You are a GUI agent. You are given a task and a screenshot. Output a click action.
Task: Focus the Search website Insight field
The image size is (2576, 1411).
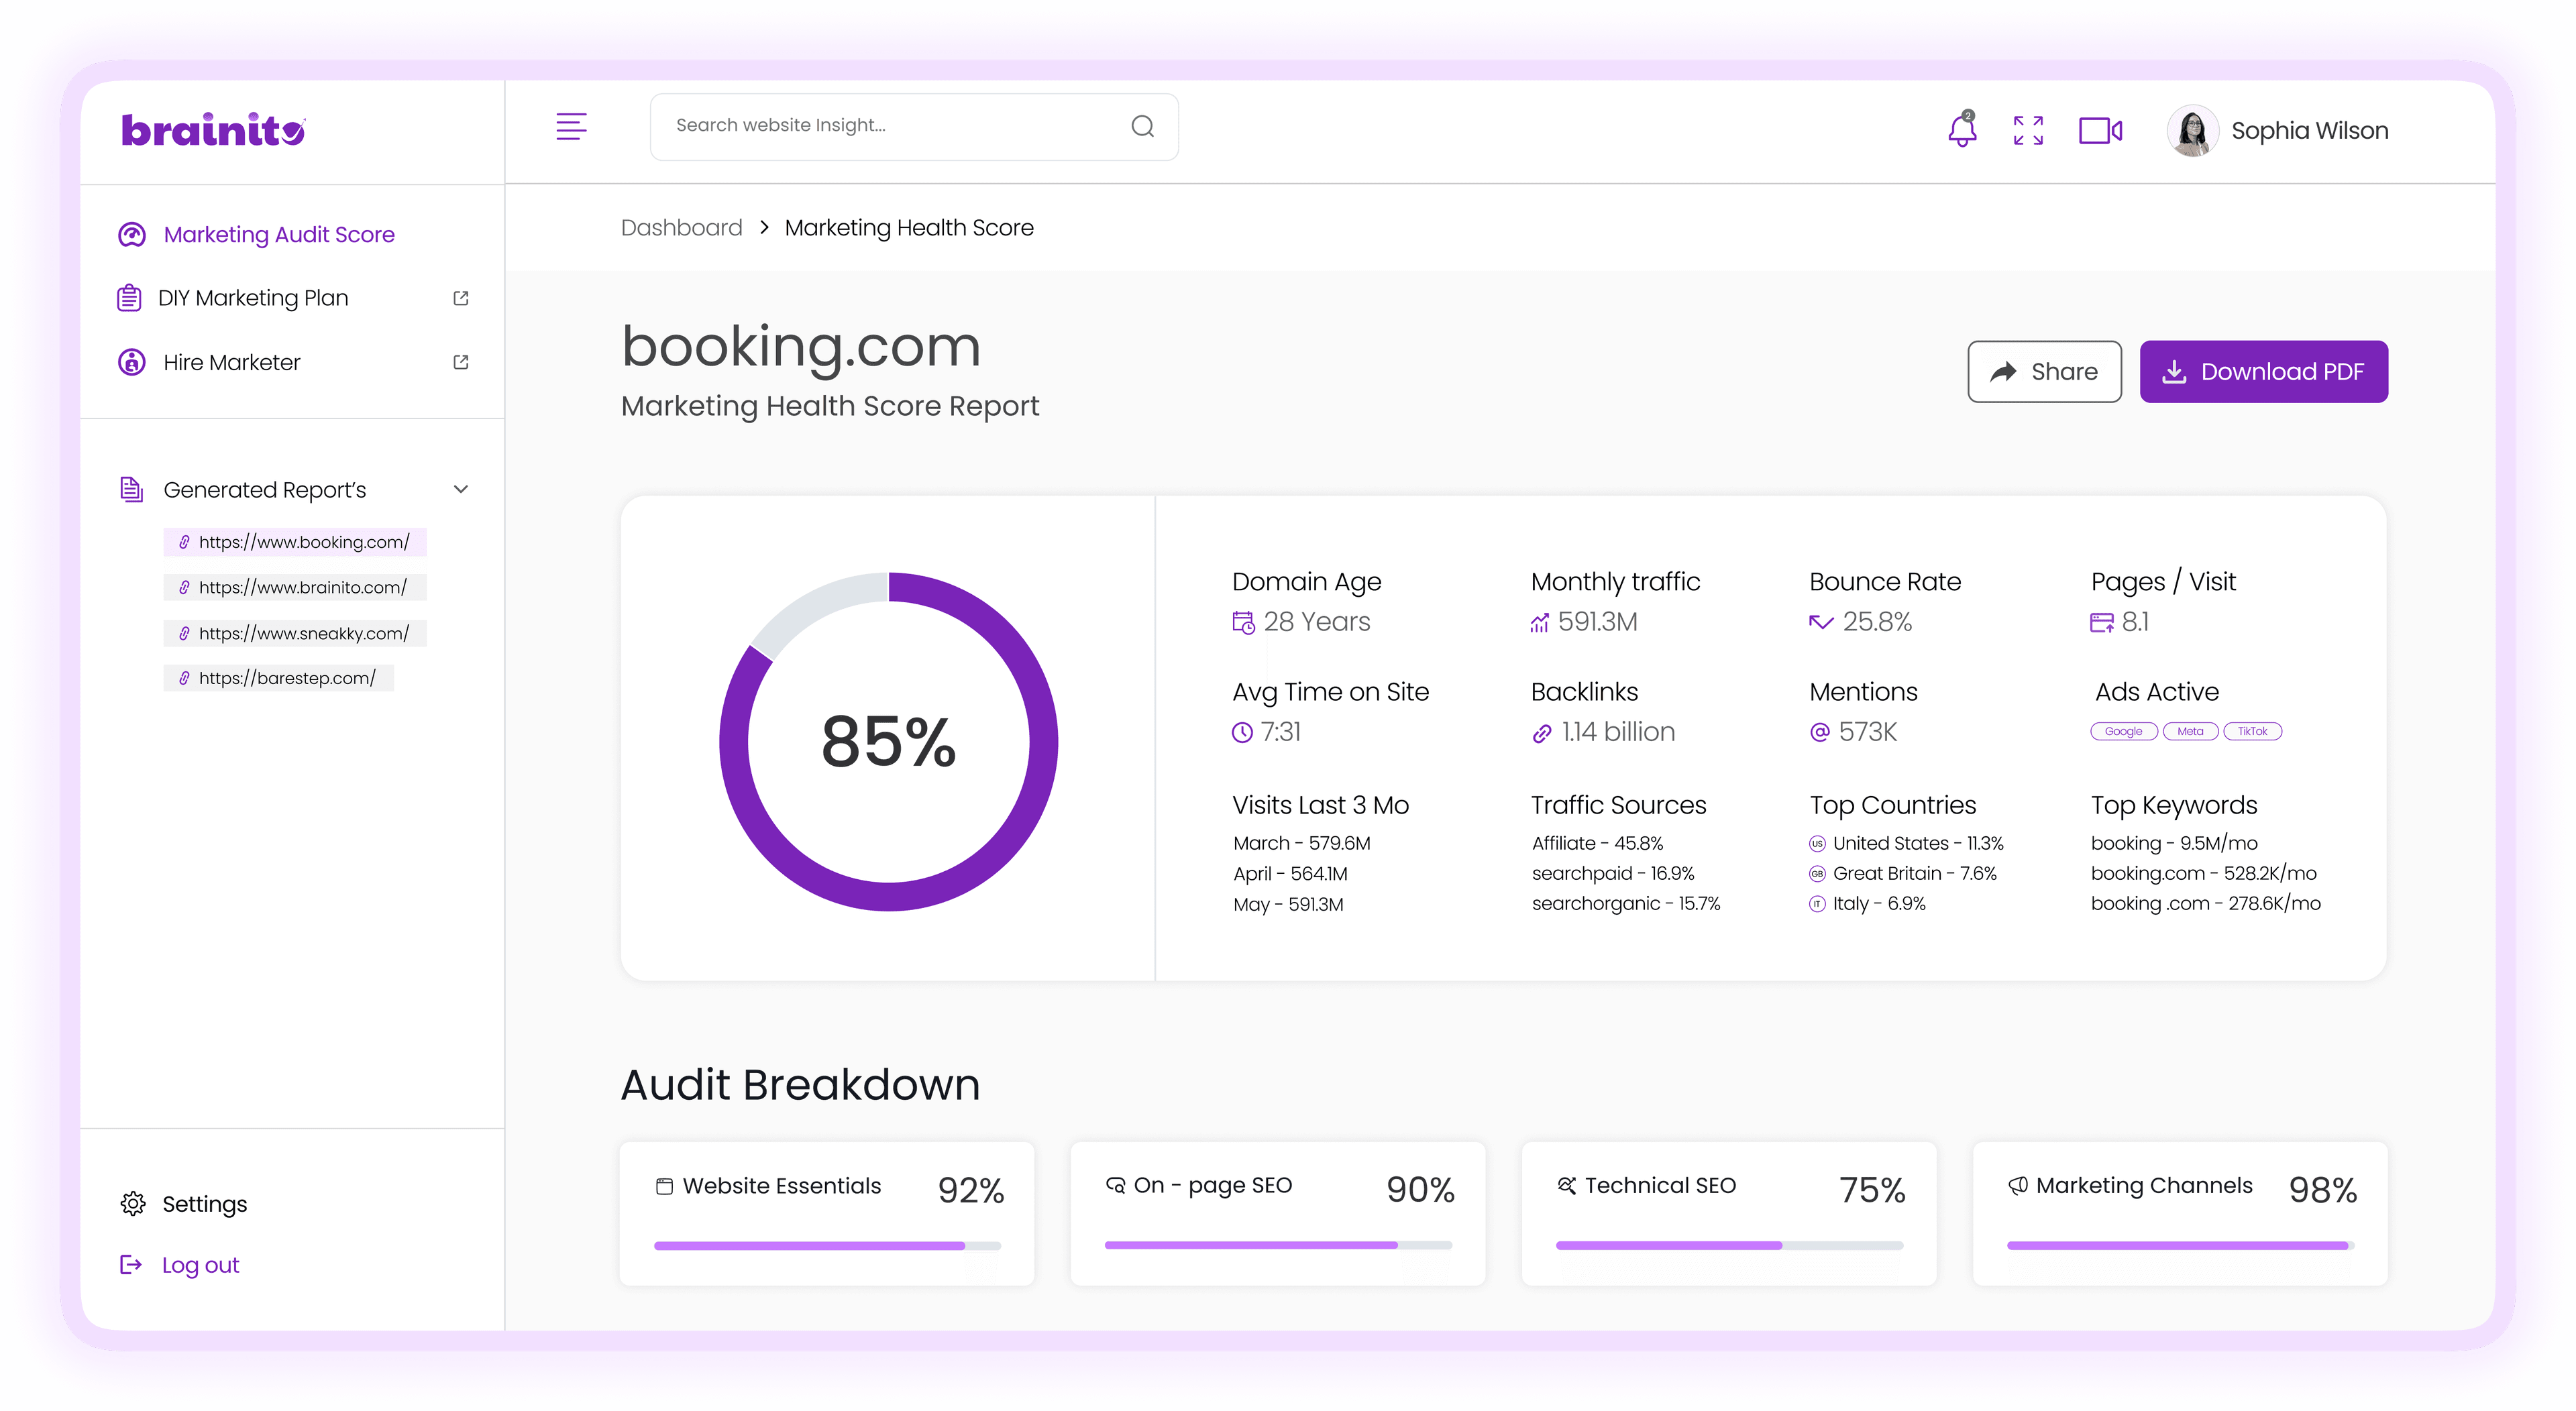[914, 126]
